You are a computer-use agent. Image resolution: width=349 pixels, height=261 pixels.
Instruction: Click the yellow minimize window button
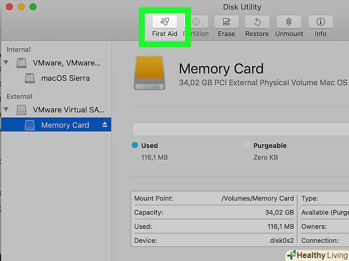[21, 7]
